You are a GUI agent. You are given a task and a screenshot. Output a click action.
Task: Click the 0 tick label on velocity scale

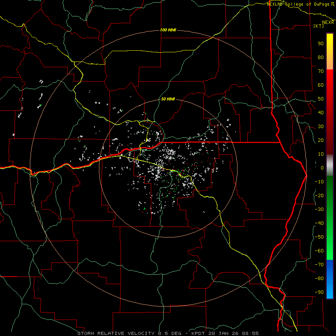click(x=322, y=168)
